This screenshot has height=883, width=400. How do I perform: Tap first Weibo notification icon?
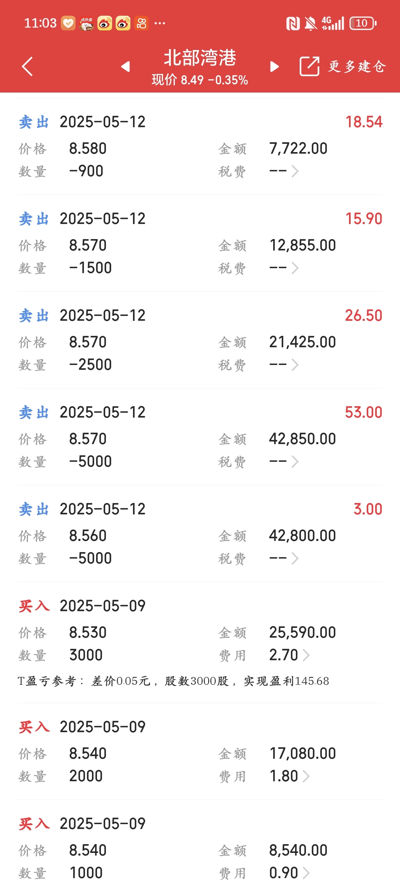105,23
